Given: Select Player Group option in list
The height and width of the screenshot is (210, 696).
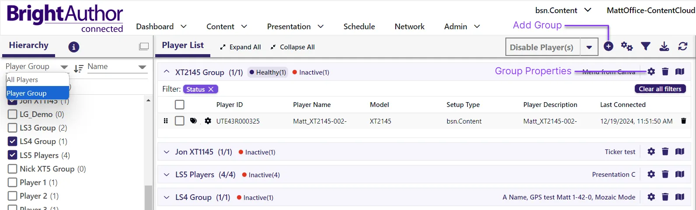Looking at the screenshot, I should [x=38, y=93].
